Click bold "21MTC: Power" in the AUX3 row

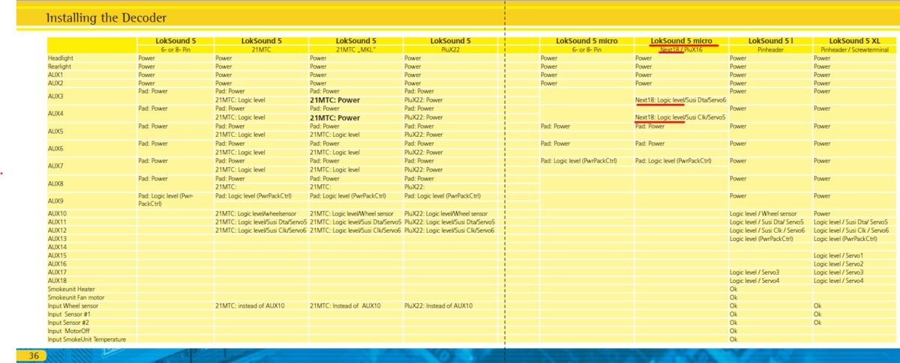point(334,100)
